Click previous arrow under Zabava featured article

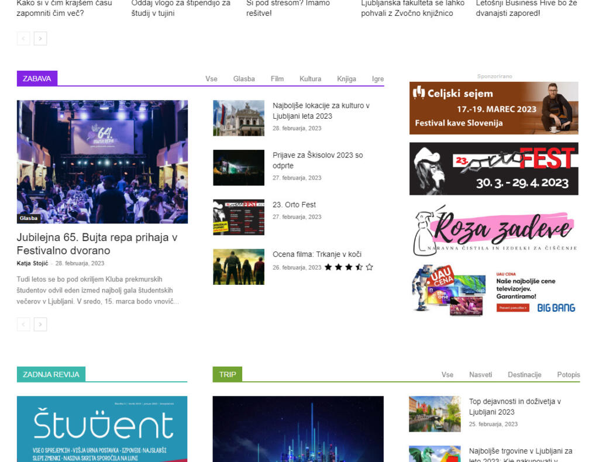(x=23, y=325)
